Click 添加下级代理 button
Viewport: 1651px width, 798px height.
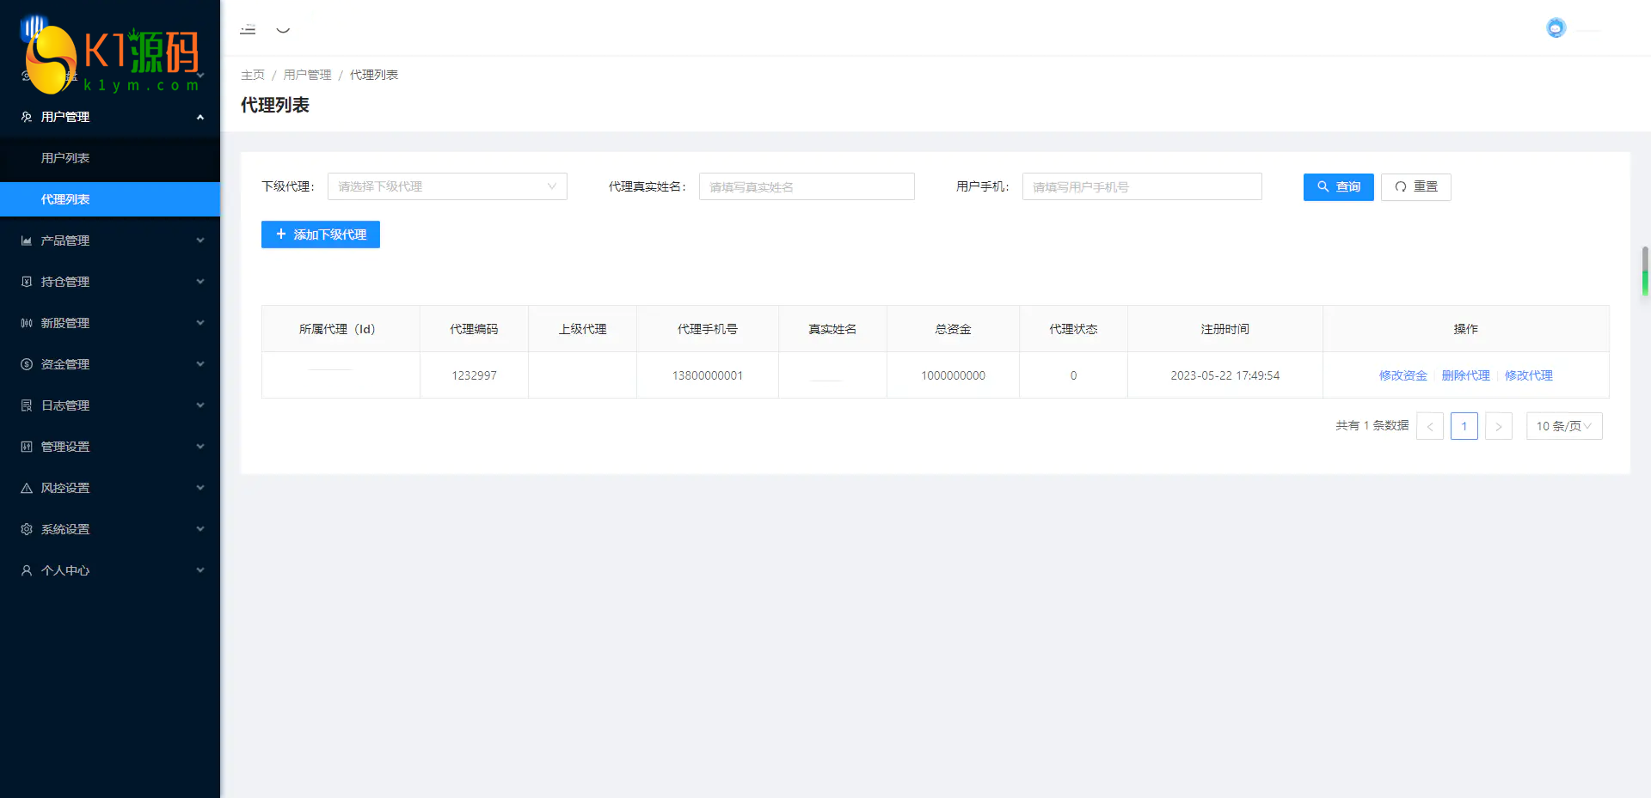320,235
